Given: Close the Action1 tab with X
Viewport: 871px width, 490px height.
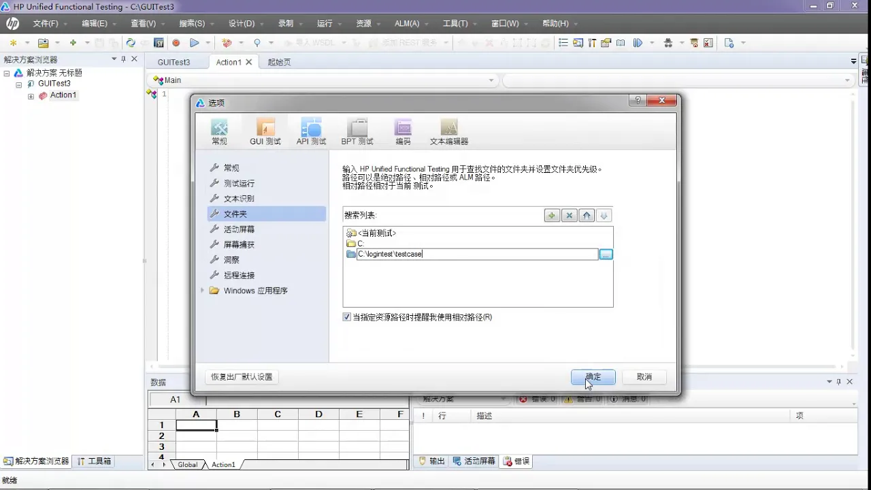Looking at the screenshot, I should pos(249,62).
